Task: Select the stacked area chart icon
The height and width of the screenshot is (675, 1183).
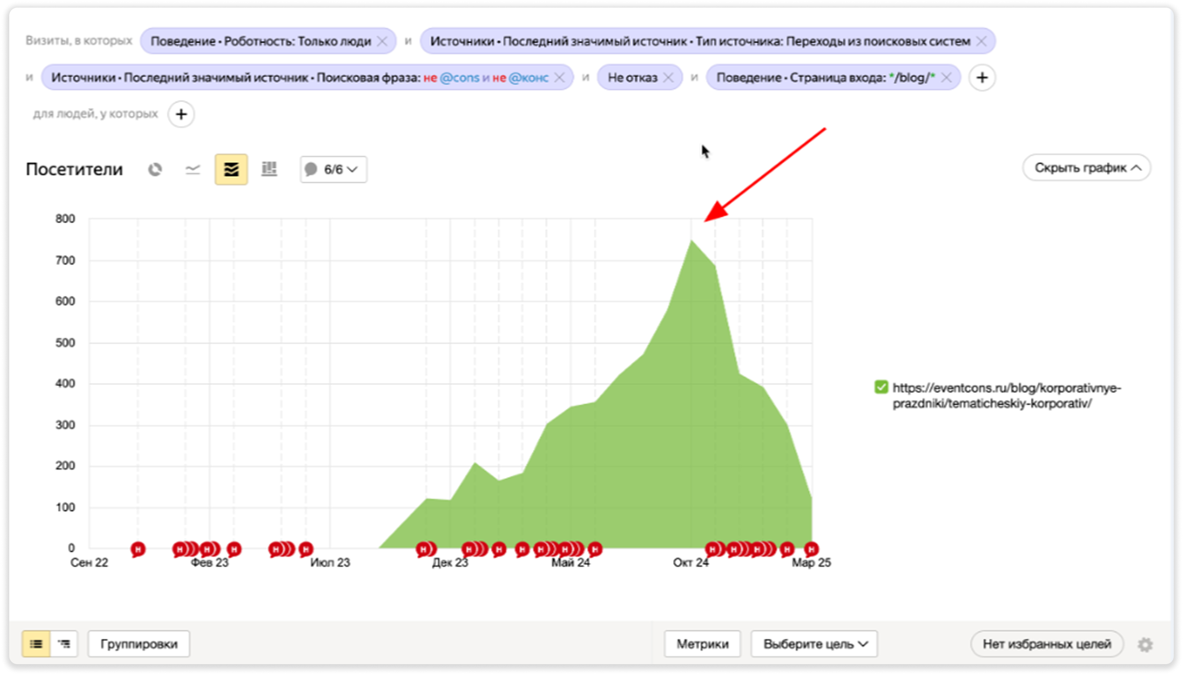Action: coord(231,170)
